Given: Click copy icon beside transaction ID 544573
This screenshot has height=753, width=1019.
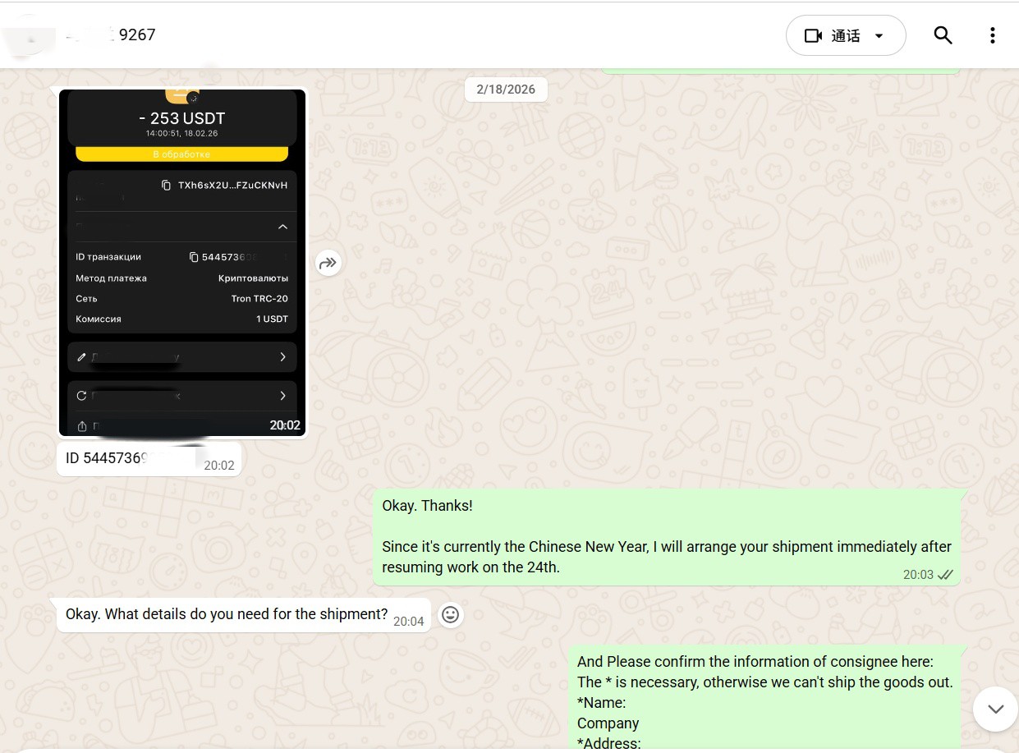Looking at the screenshot, I should point(194,257).
